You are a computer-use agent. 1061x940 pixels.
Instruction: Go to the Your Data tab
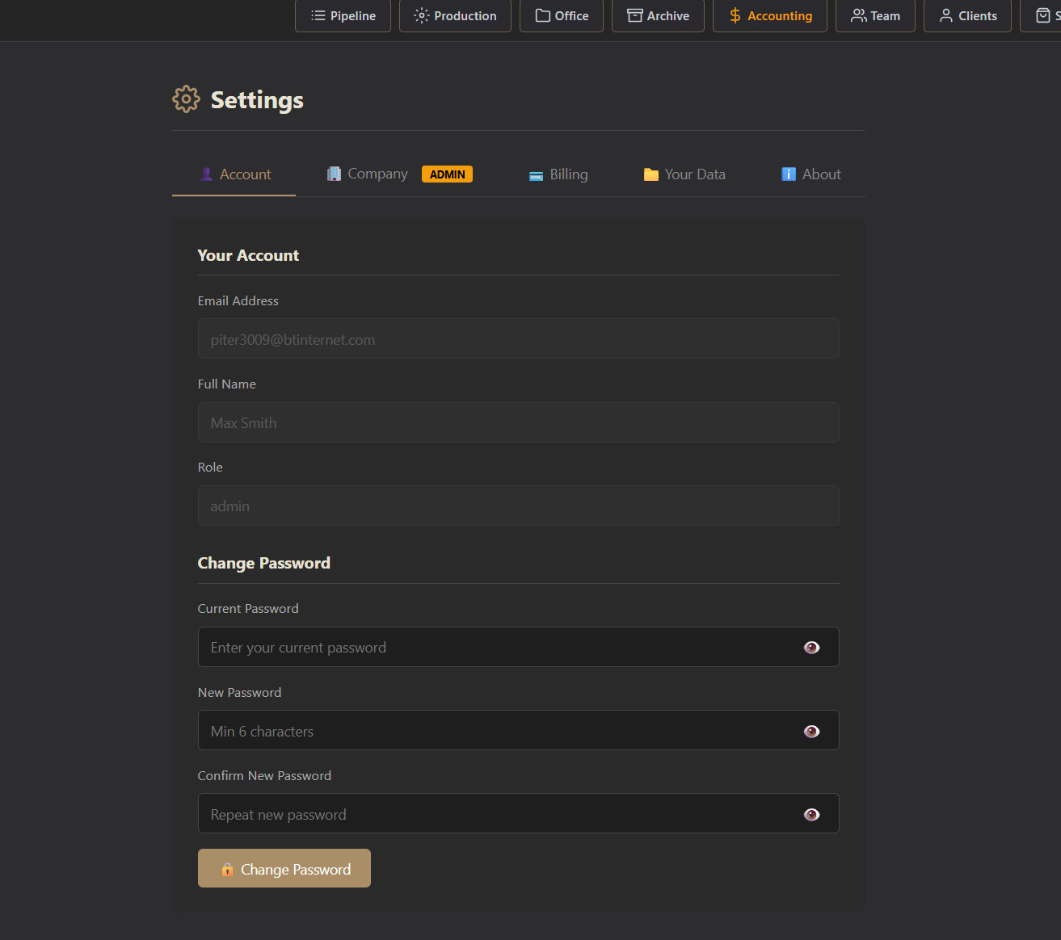tap(684, 174)
